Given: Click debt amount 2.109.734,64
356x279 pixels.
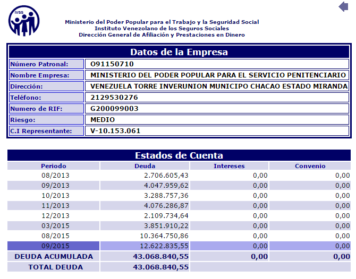Looking at the screenshot, I should tap(166, 215).
